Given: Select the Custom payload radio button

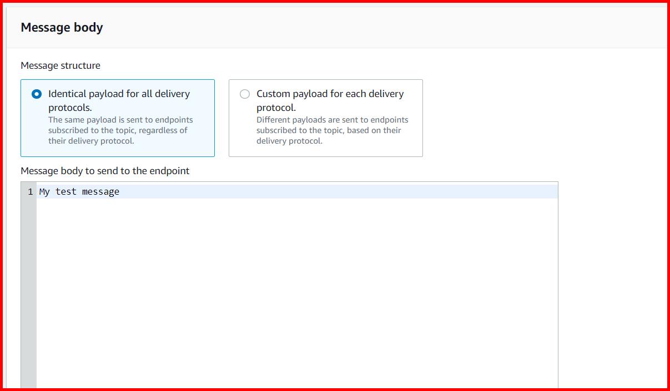Looking at the screenshot, I should [x=245, y=94].
